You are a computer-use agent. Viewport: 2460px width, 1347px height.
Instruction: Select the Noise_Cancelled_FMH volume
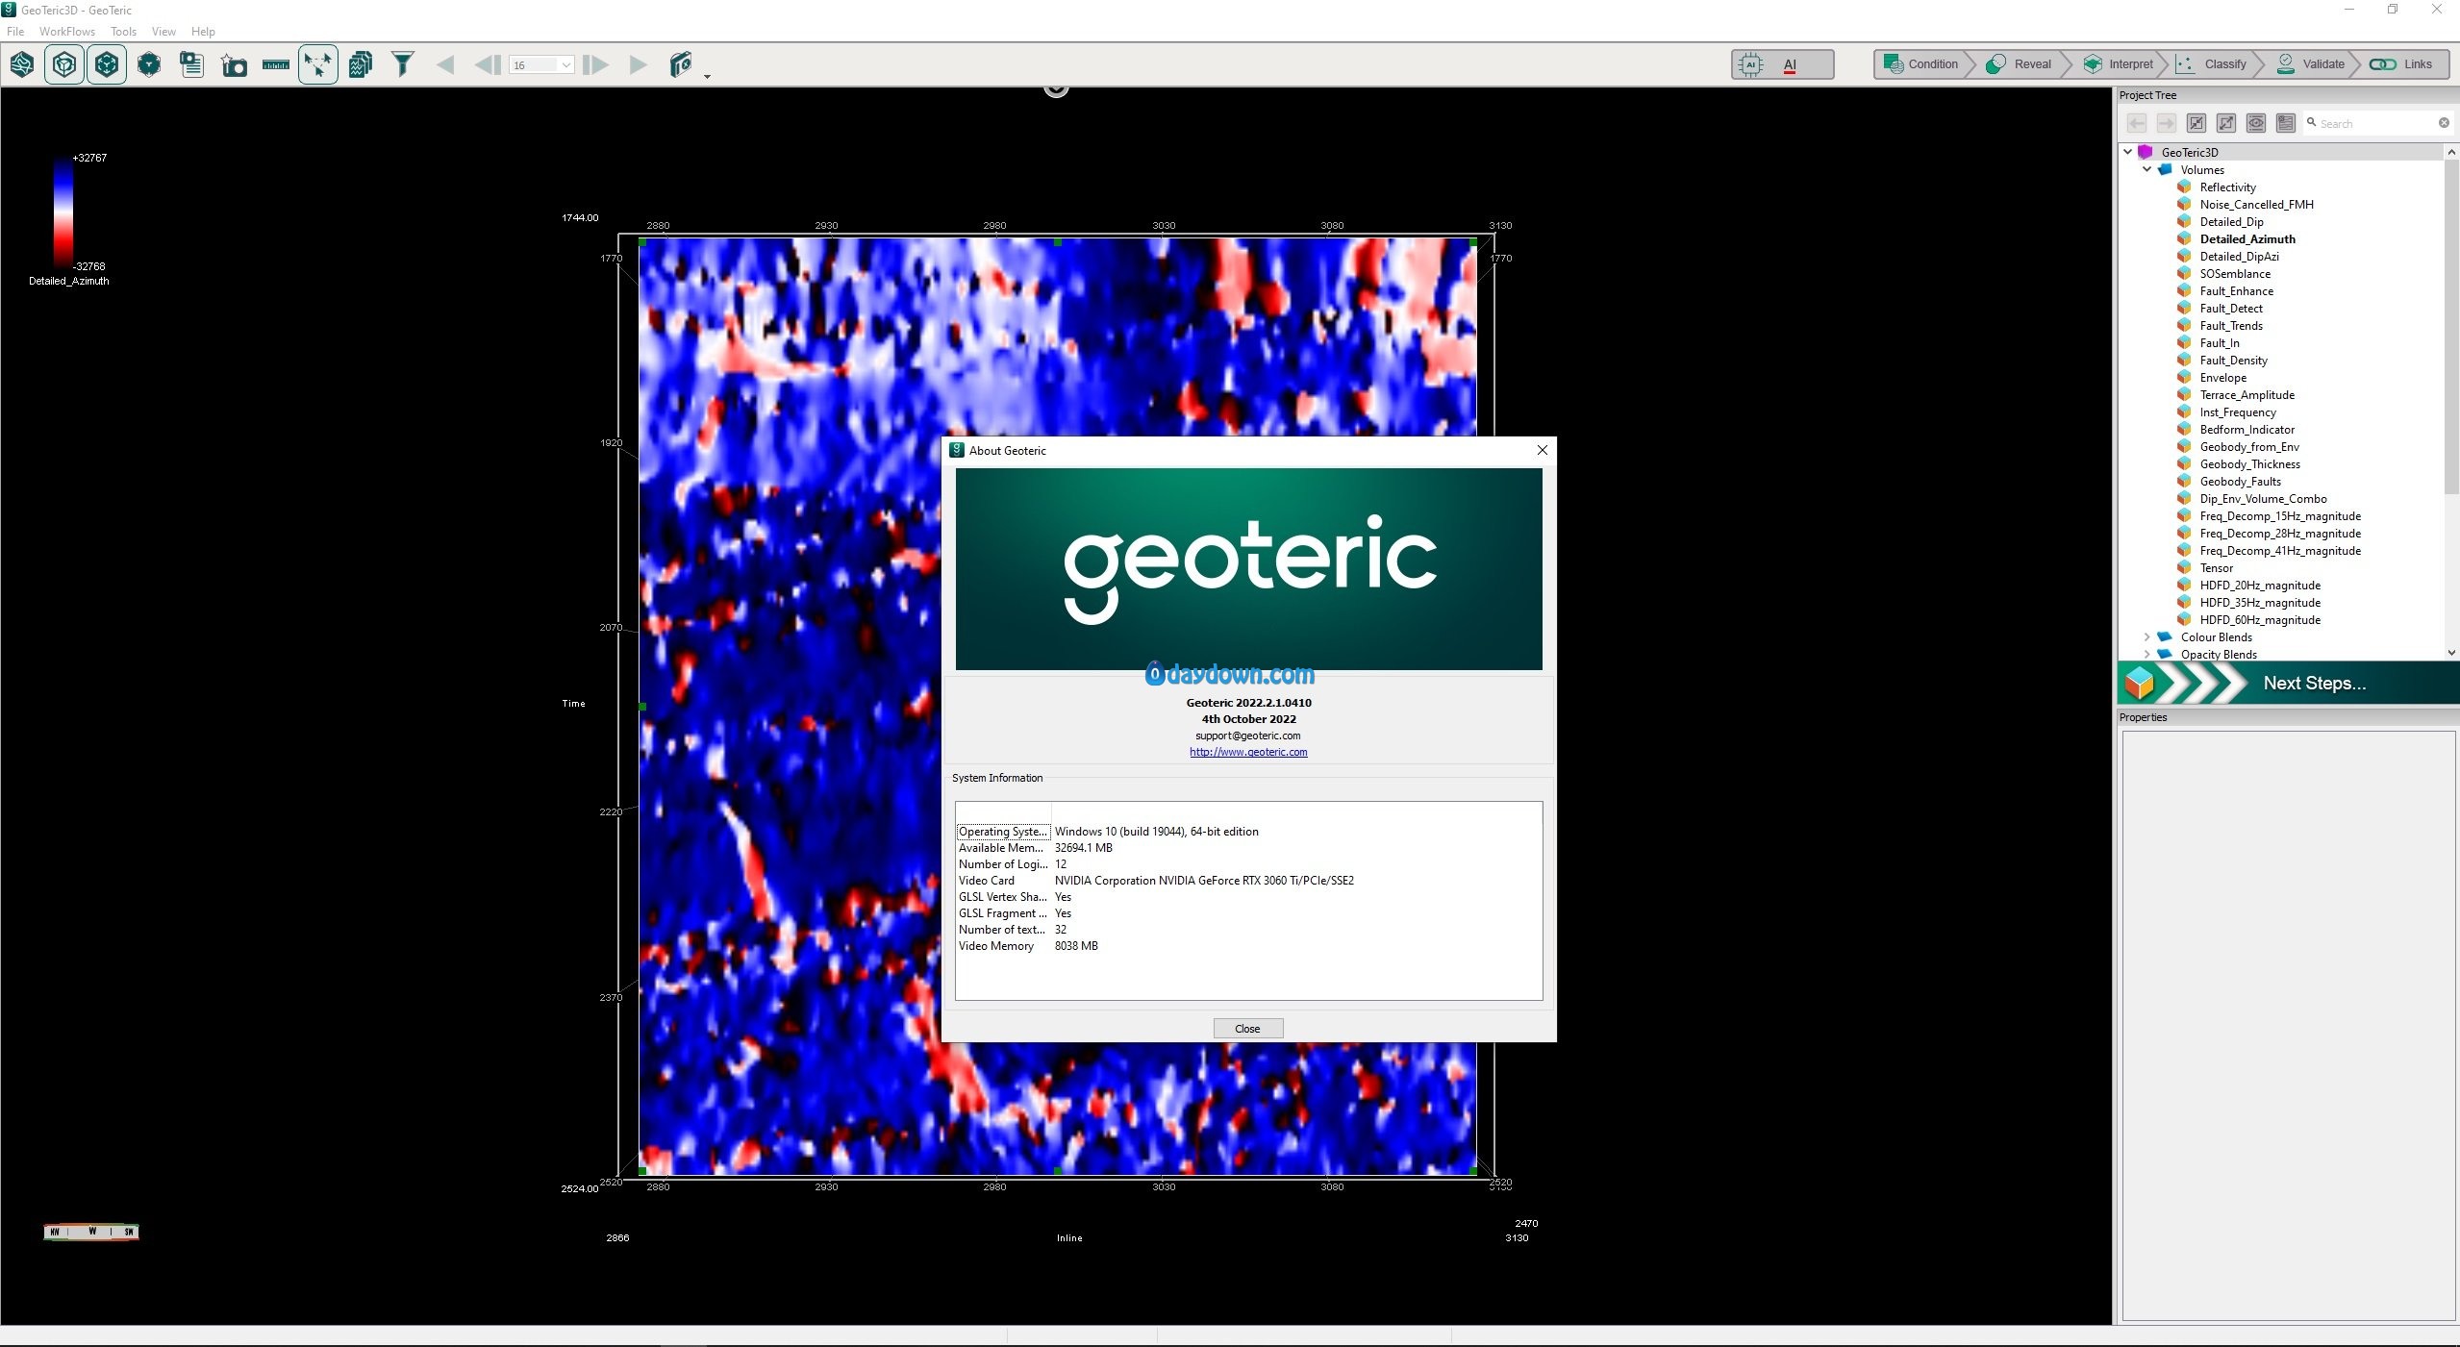[x=2256, y=204]
